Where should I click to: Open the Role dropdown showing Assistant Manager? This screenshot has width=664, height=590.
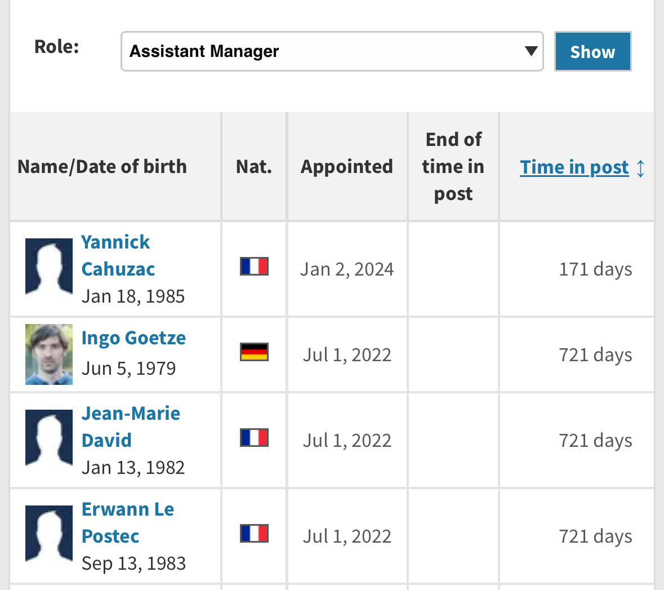tap(332, 51)
